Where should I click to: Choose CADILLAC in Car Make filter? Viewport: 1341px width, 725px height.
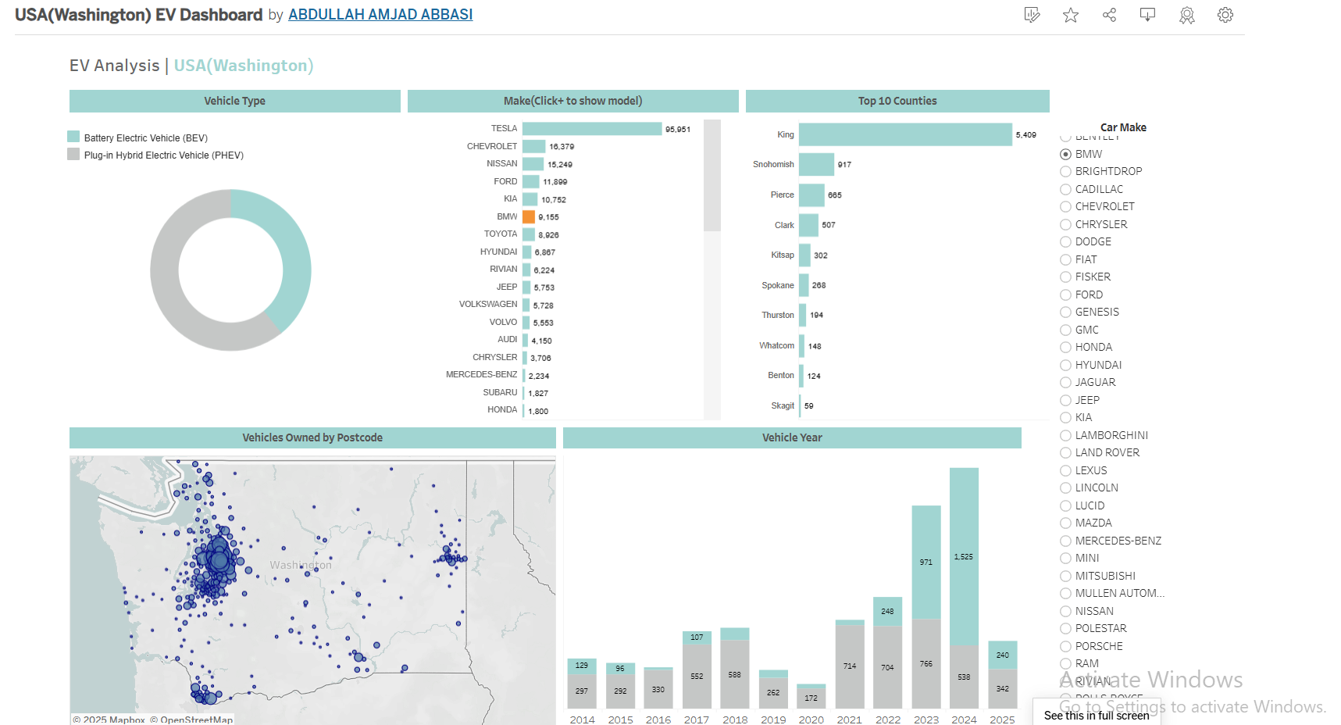pos(1065,189)
